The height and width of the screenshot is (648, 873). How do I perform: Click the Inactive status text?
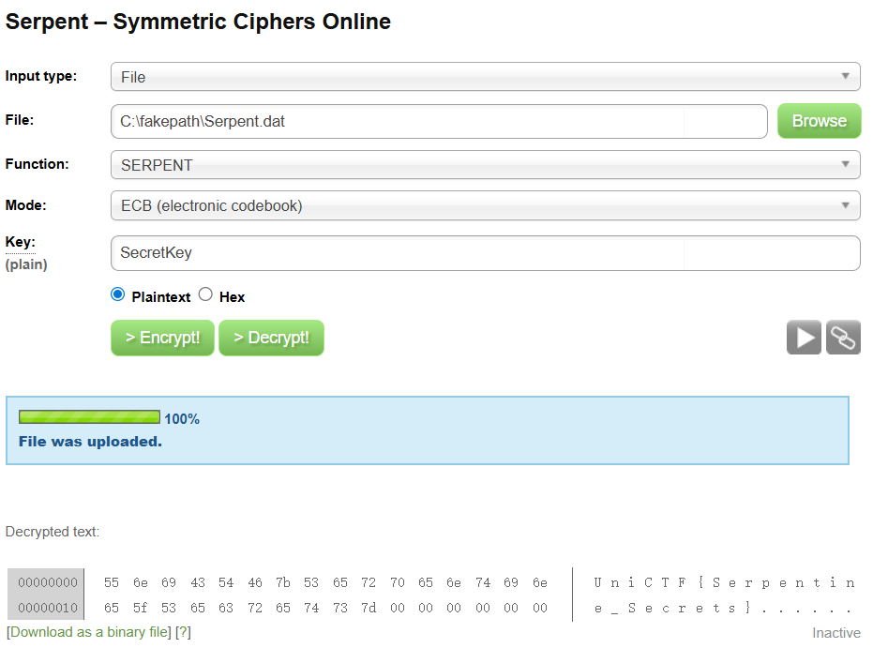pyautogui.click(x=835, y=633)
